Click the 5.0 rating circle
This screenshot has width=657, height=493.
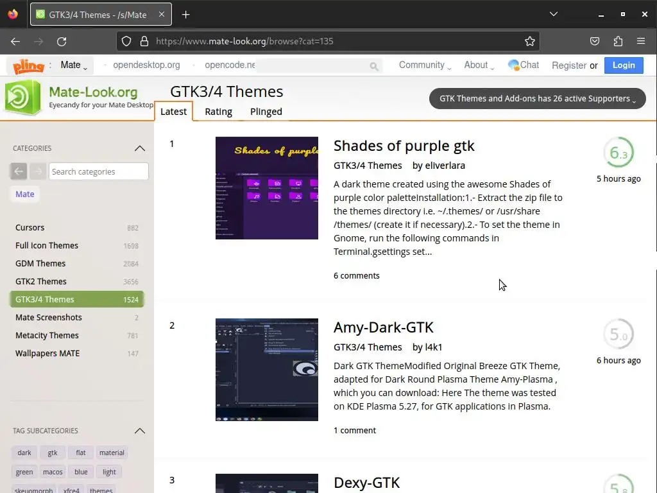619,334
